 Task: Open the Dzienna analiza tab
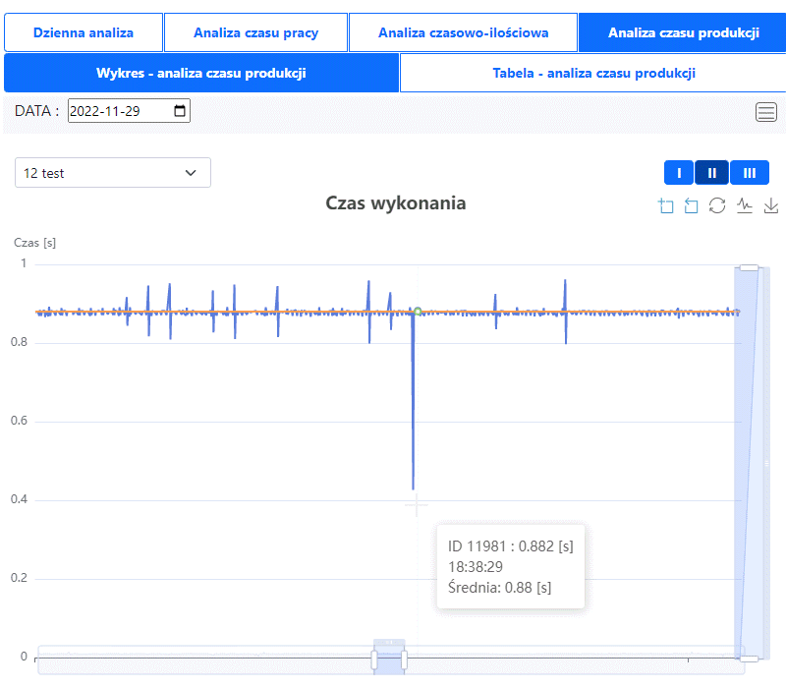[x=84, y=33]
